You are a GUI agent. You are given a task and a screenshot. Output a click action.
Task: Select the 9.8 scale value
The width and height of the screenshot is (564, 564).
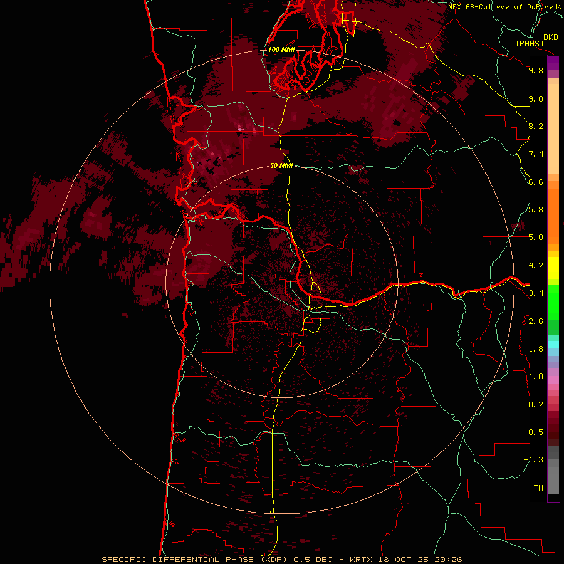536,70
